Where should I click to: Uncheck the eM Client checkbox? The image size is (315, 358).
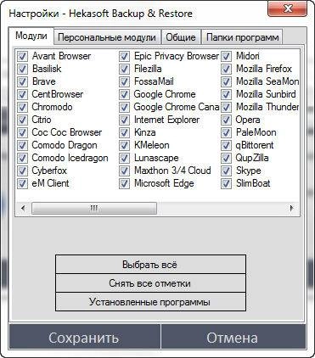22,183
